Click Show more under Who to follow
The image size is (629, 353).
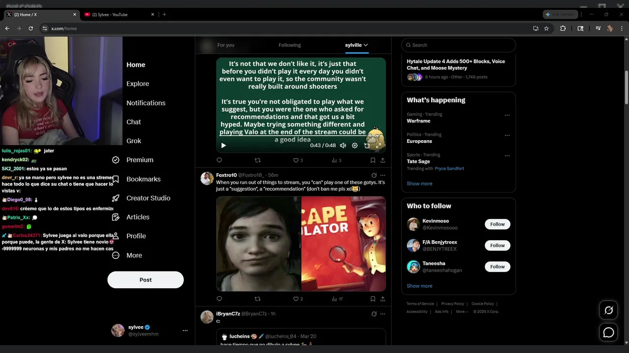[420, 286]
